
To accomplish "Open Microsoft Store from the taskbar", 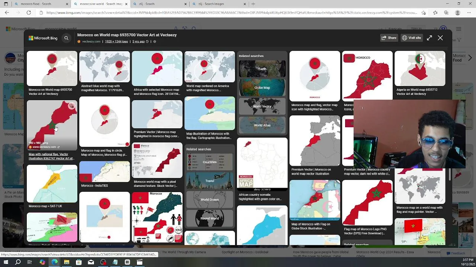I will click(x=79, y=262).
